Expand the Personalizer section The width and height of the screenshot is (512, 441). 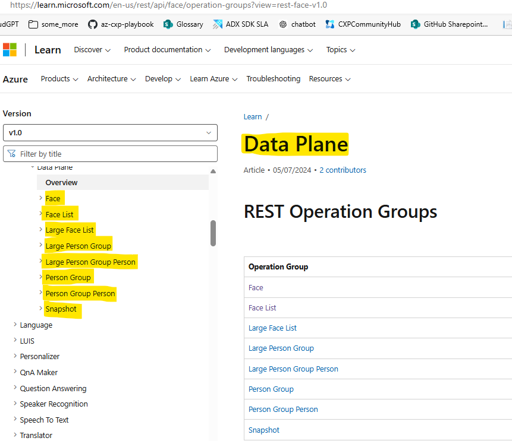point(15,356)
